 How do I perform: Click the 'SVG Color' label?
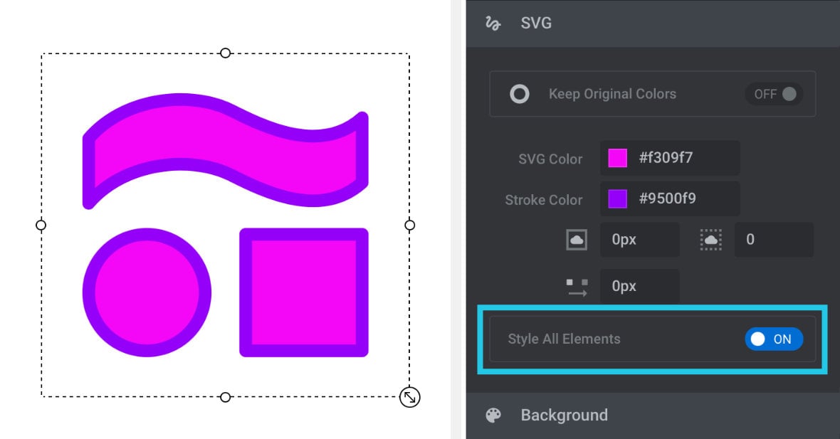click(550, 159)
